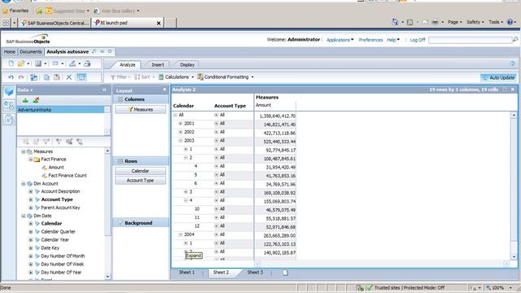
Task: Open the browser Tools menu
Action: point(496,22)
